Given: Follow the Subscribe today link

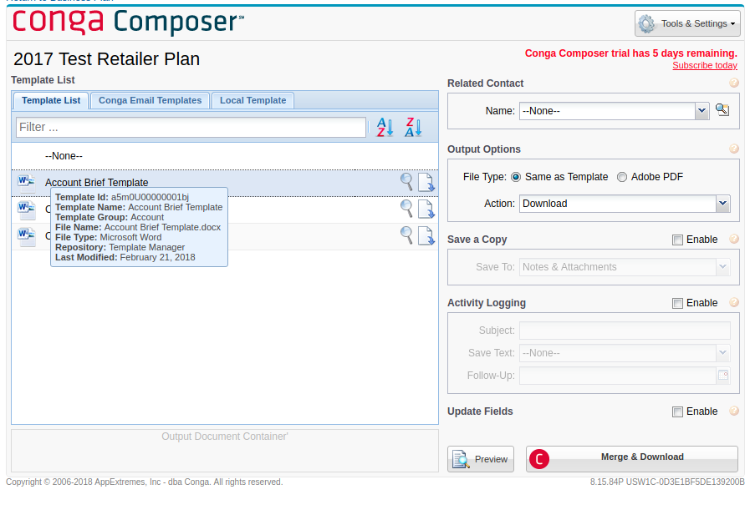Looking at the screenshot, I should tap(704, 65).
